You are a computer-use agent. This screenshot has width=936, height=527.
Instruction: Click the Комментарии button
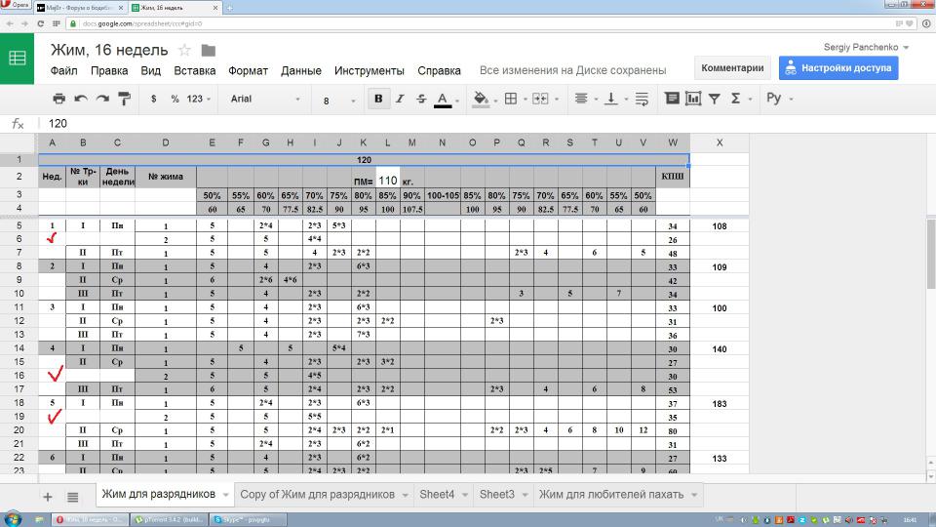732,68
